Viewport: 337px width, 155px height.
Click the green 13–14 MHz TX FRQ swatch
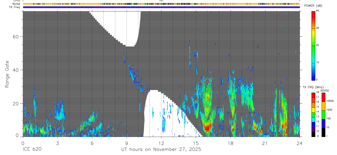coord(313,115)
